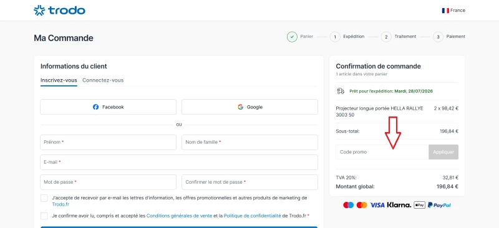Focus the Nom de famille field
The width and height of the screenshot is (499, 228).
[249, 142]
